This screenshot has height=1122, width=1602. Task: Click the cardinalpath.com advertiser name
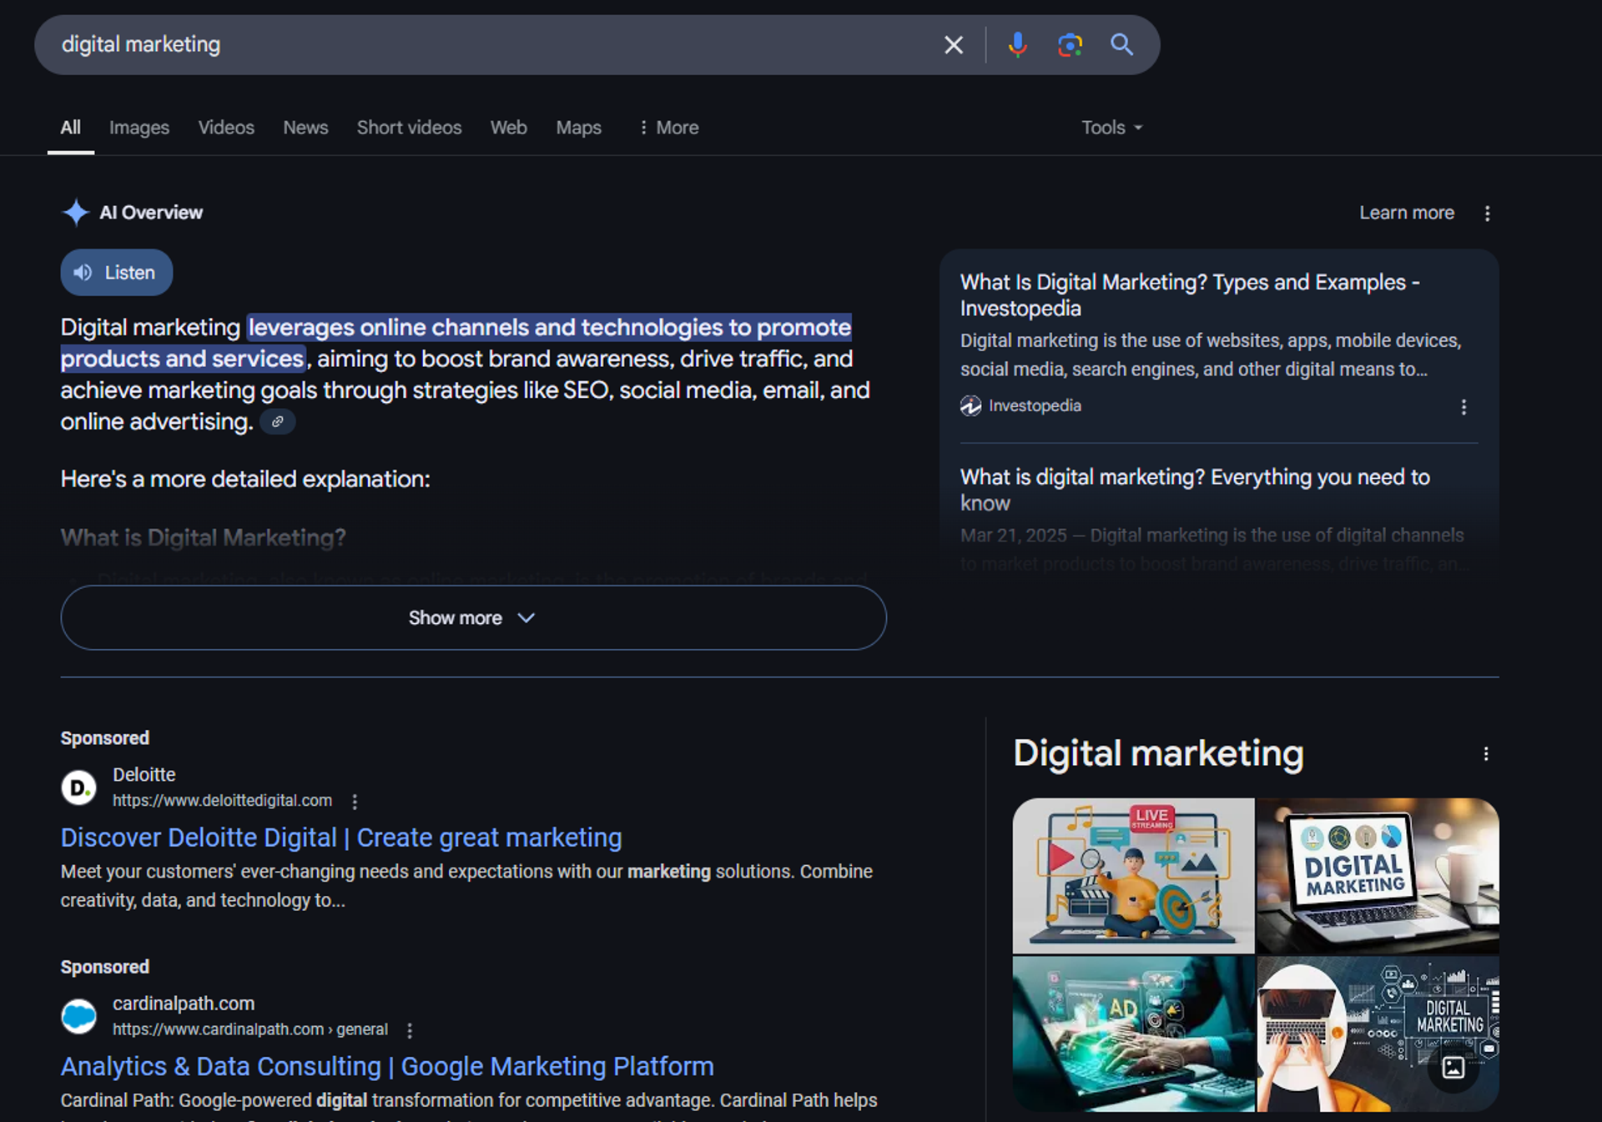(184, 1004)
